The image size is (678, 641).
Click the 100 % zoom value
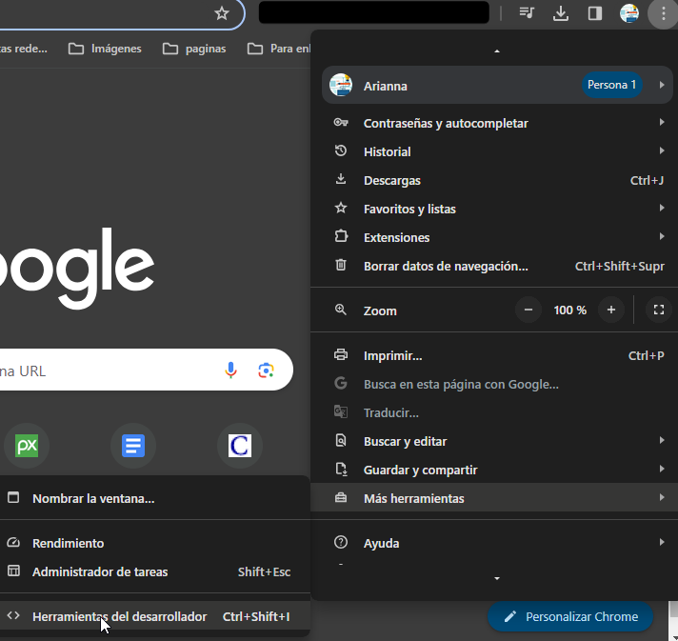[569, 310]
